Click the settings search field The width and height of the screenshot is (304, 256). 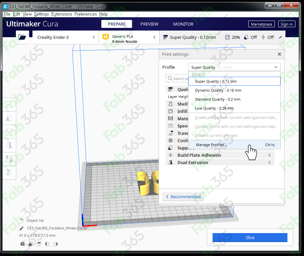(177, 79)
